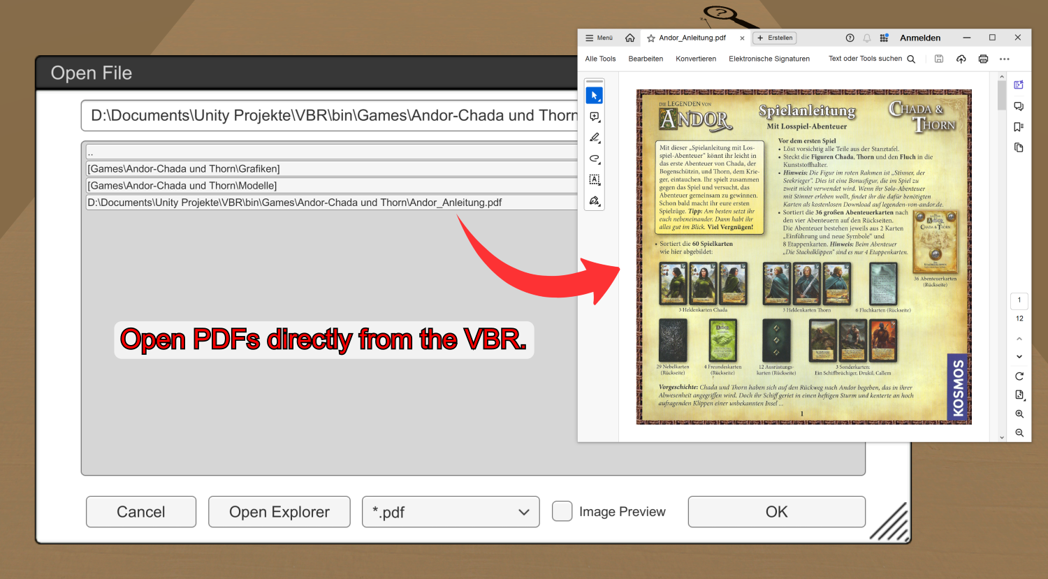Go to previous page with up chevron

[x=1019, y=339]
